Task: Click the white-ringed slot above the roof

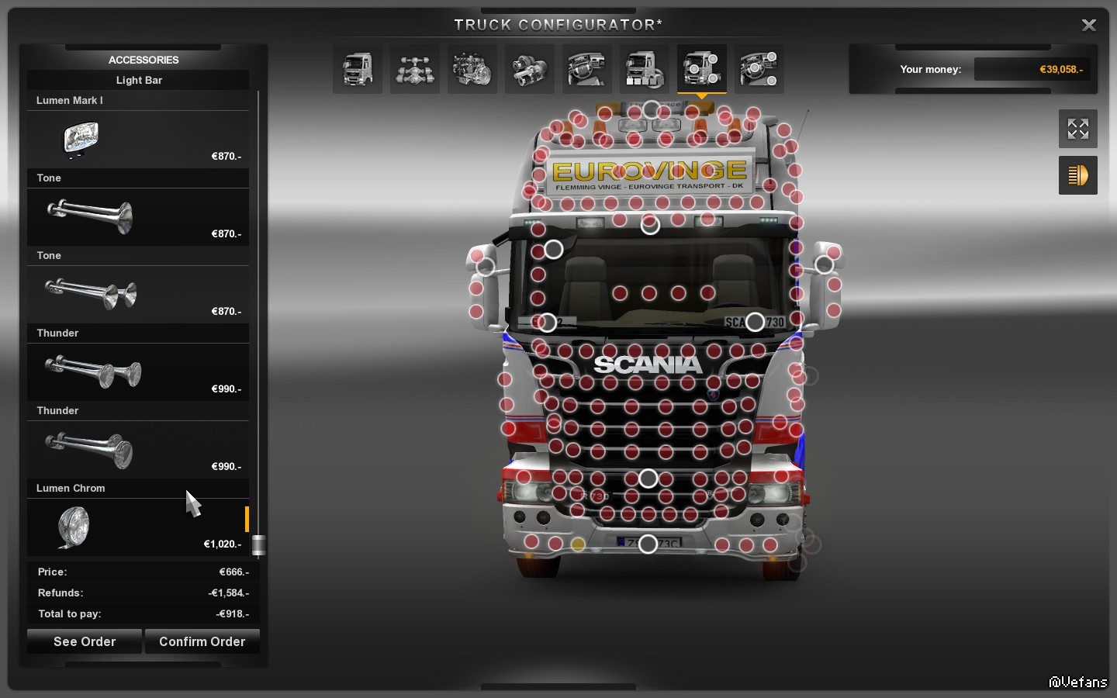Action: click(652, 109)
